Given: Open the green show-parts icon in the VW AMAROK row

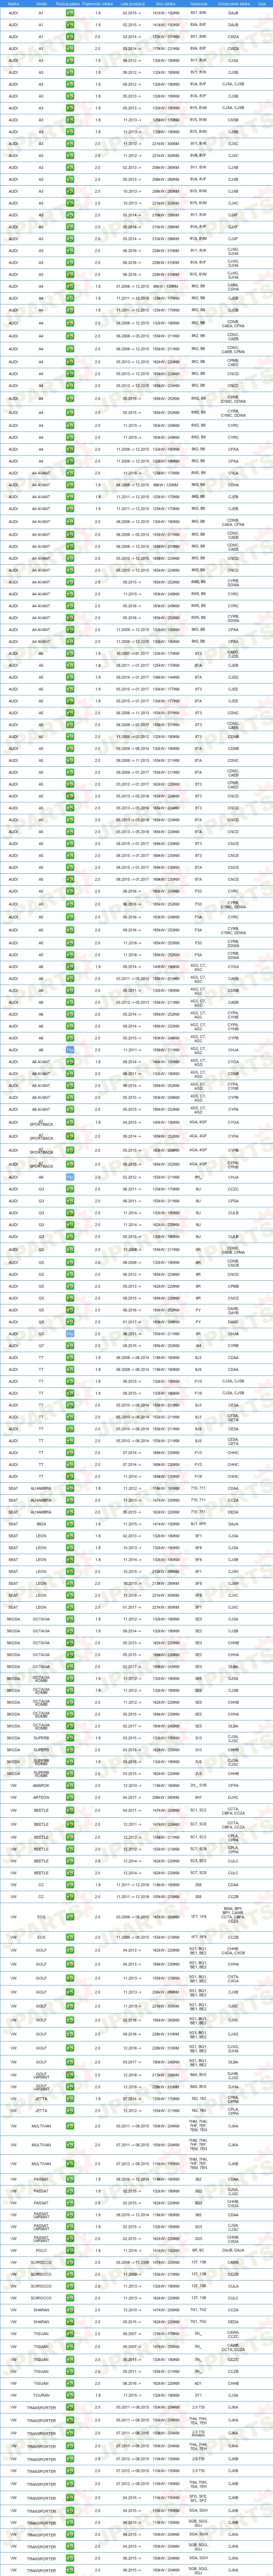Looking at the screenshot, I should [x=70, y=1785].
